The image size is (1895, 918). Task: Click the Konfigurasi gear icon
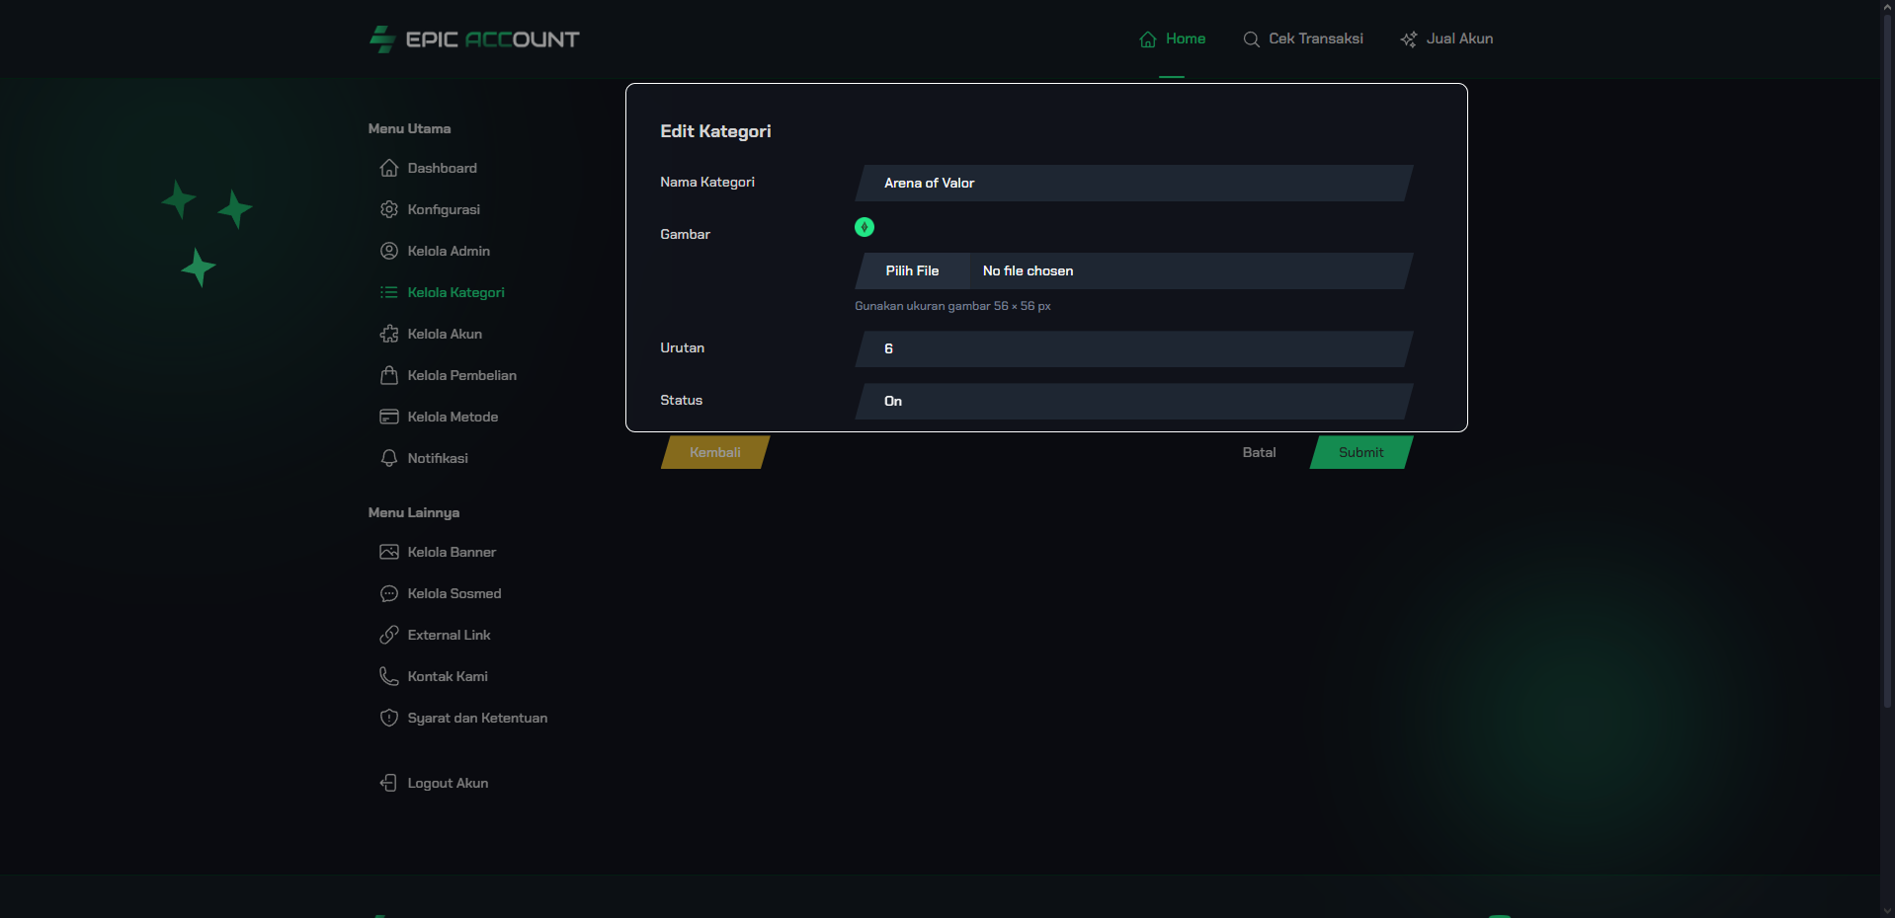coord(389,209)
